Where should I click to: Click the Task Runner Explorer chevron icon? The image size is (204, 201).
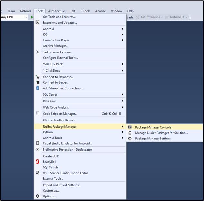click(37, 52)
